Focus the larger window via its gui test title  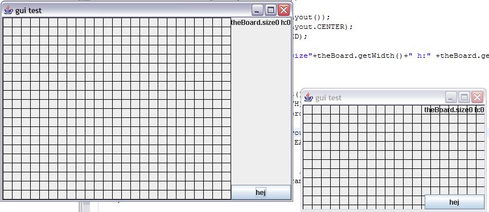(x=28, y=10)
